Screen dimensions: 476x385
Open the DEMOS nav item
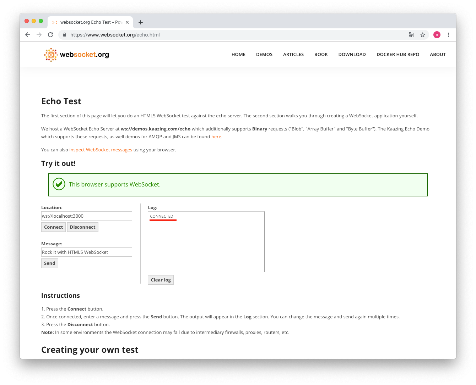pyautogui.click(x=264, y=55)
